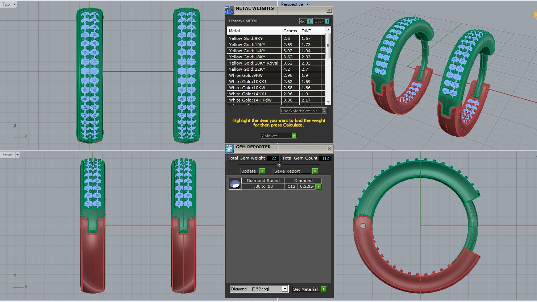537x302 pixels.
Task: Click the diamond gem thumbnail
Action: (x=235, y=184)
